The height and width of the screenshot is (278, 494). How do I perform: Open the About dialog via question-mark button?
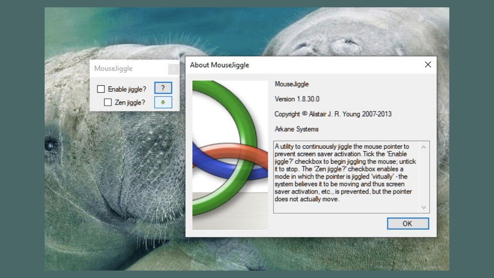coord(163,88)
